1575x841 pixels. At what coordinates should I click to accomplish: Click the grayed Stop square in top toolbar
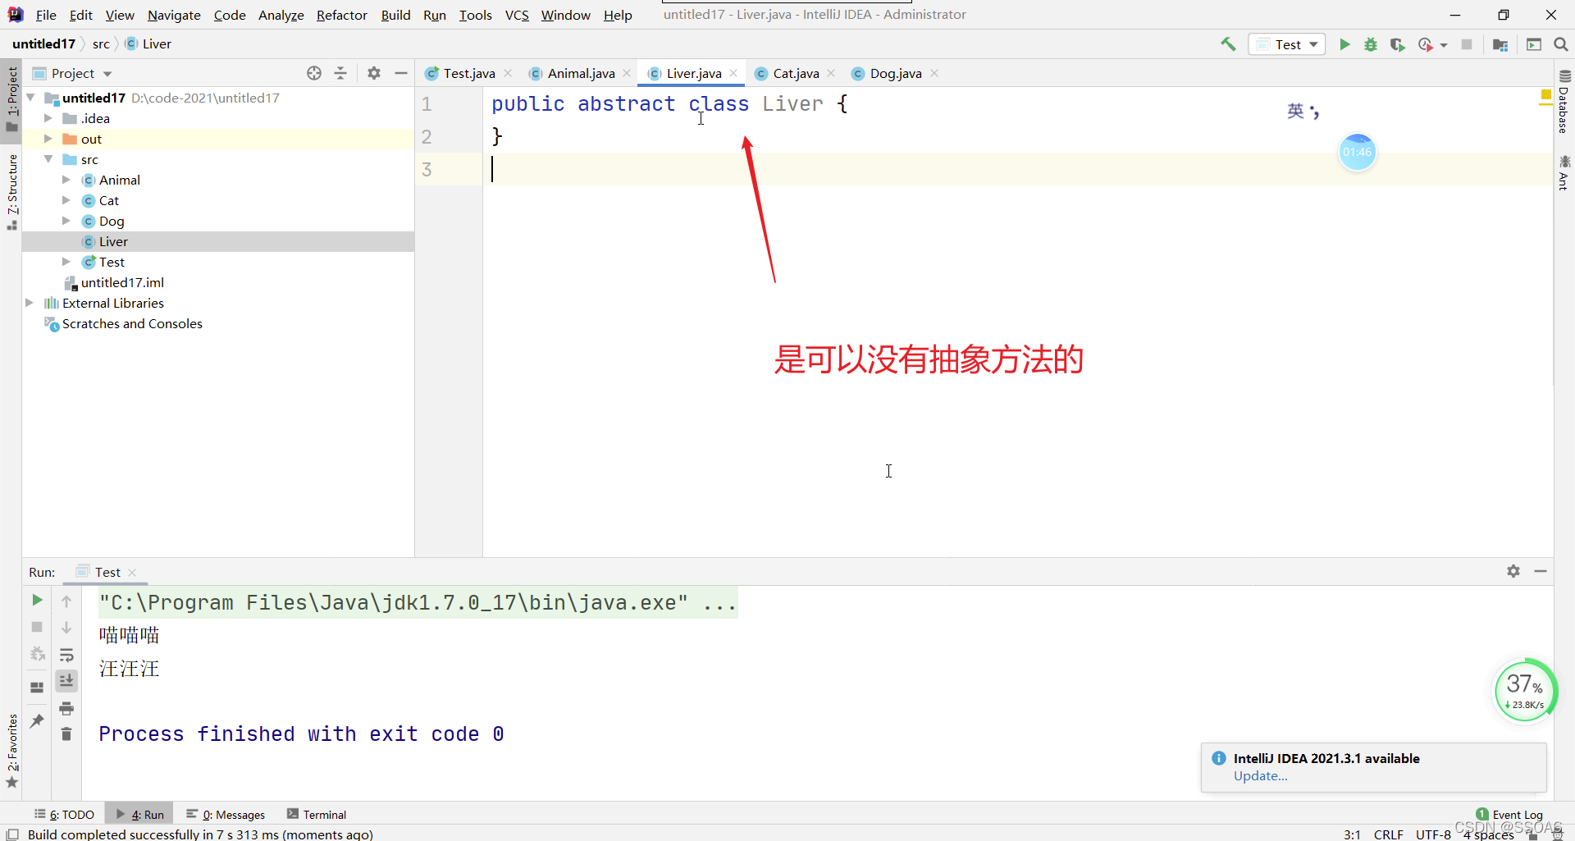click(1467, 44)
